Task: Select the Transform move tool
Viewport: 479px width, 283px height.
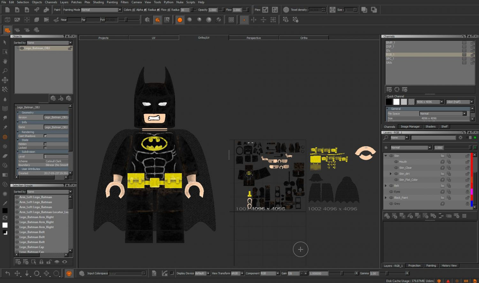Action: [5, 80]
